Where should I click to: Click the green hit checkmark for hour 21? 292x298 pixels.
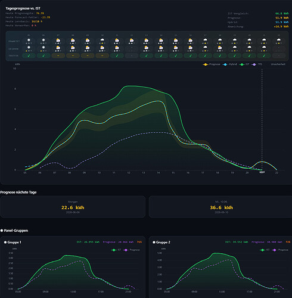(264, 55)
